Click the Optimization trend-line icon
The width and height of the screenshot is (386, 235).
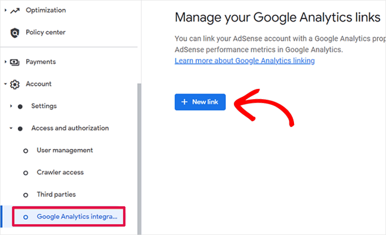(15, 11)
